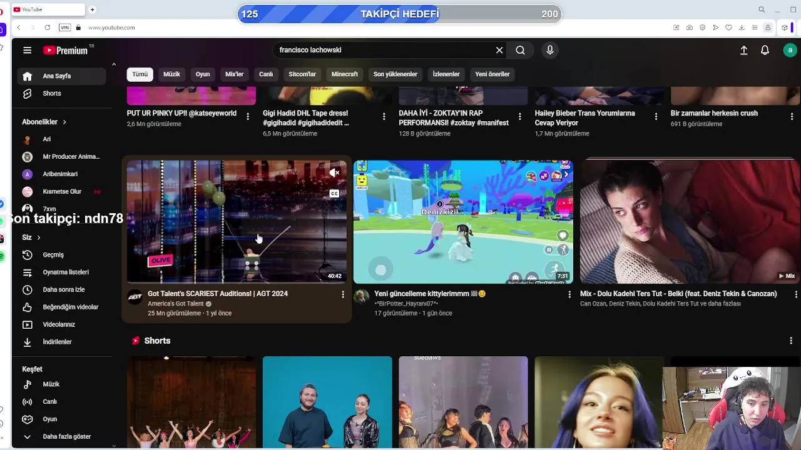
Task: Expand Daha fazla göster
Action: point(61,437)
